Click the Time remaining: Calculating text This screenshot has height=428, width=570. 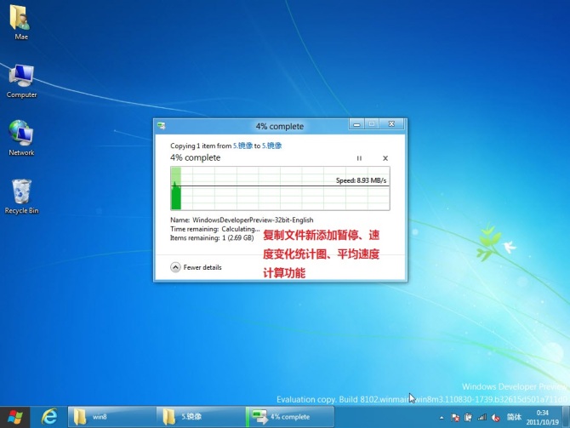[215, 229]
